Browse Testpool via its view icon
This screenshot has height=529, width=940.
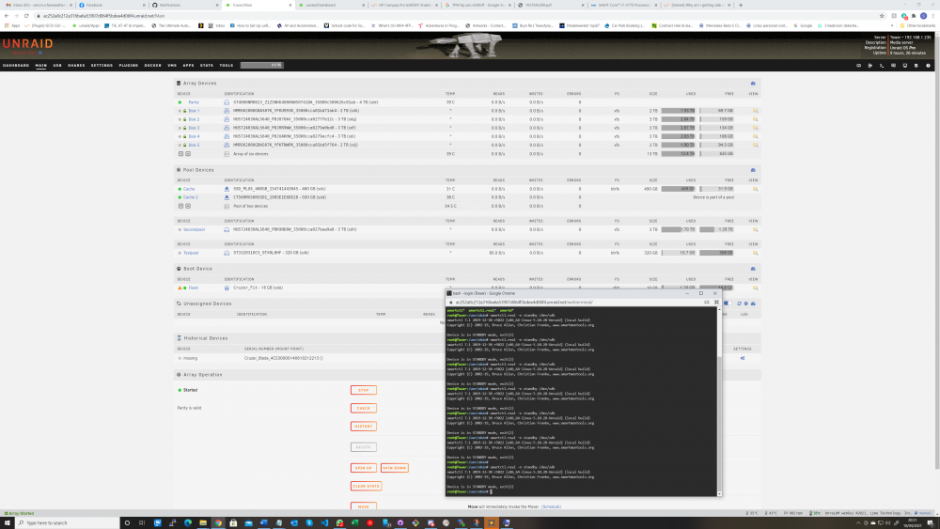[x=756, y=253]
